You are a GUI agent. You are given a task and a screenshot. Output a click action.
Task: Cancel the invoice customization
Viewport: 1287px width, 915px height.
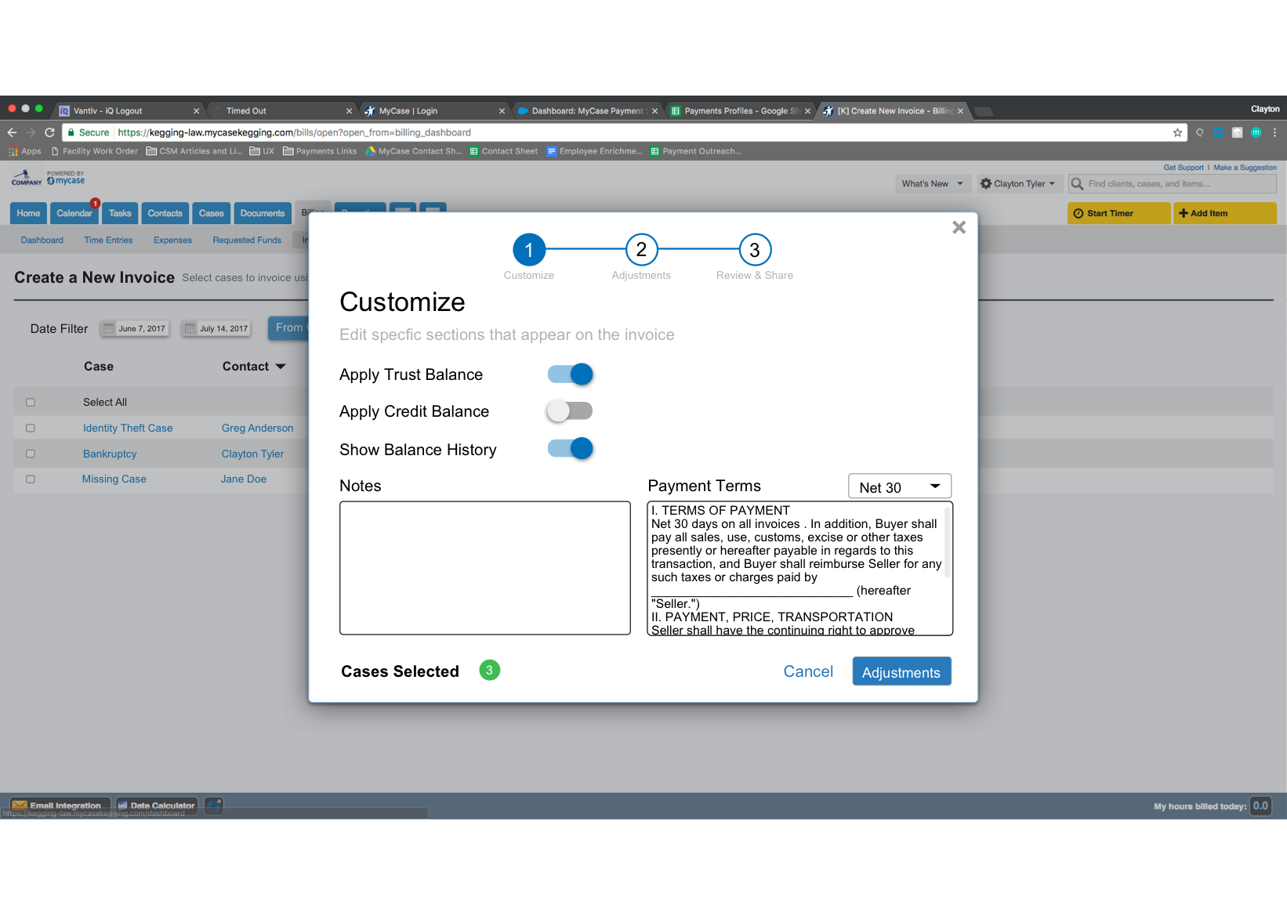[x=808, y=671]
